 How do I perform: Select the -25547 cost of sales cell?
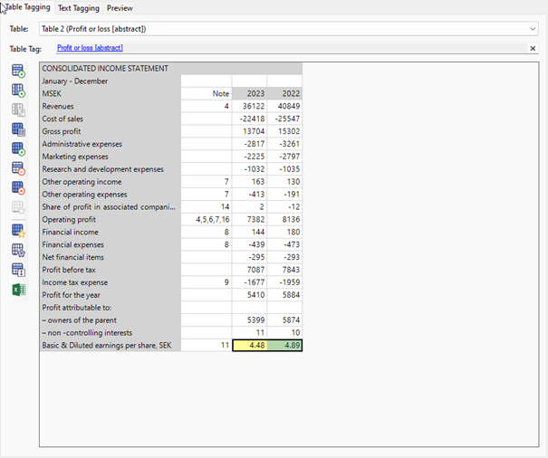tap(284, 119)
